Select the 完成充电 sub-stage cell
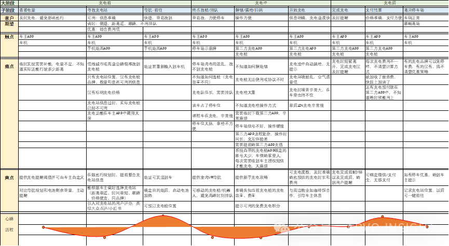Image resolution: width=449 pixels, height=246 pixels. point(347,10)
